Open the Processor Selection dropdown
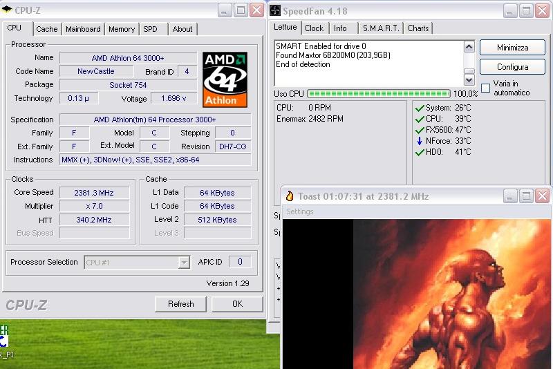553x369 pixels. click(x=184, y=262)
